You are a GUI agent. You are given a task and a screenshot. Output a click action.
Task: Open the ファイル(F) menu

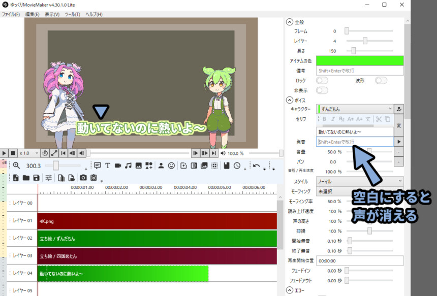tap(11, 14)
